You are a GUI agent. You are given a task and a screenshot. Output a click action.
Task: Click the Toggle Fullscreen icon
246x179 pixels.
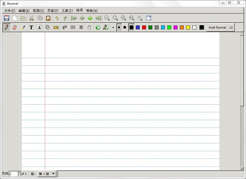[148, 18]
